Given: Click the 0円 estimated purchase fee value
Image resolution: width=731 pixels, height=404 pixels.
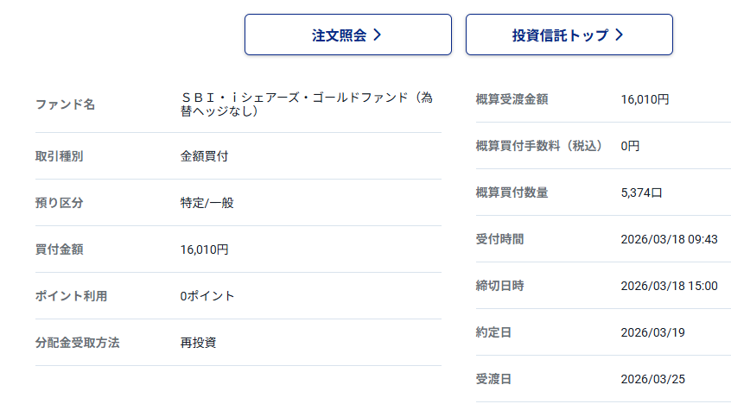Looking at the screenshot, I should click(x=630, y=146).
